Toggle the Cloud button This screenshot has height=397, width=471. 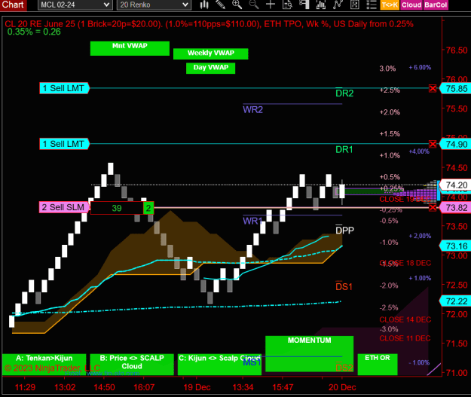pyautogui.click(x=411, y=5)
